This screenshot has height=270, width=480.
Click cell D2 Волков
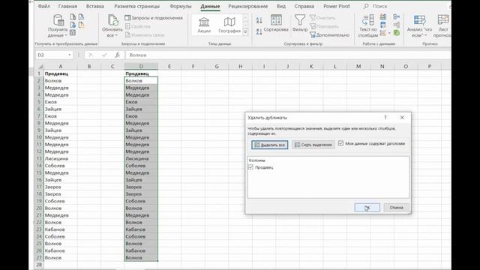[141, 81]
